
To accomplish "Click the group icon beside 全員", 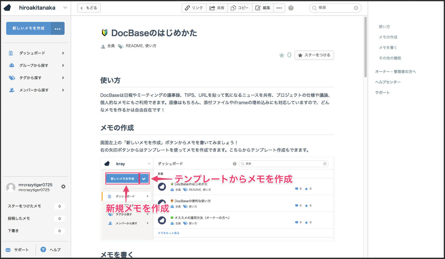I will tap(103, 46).
